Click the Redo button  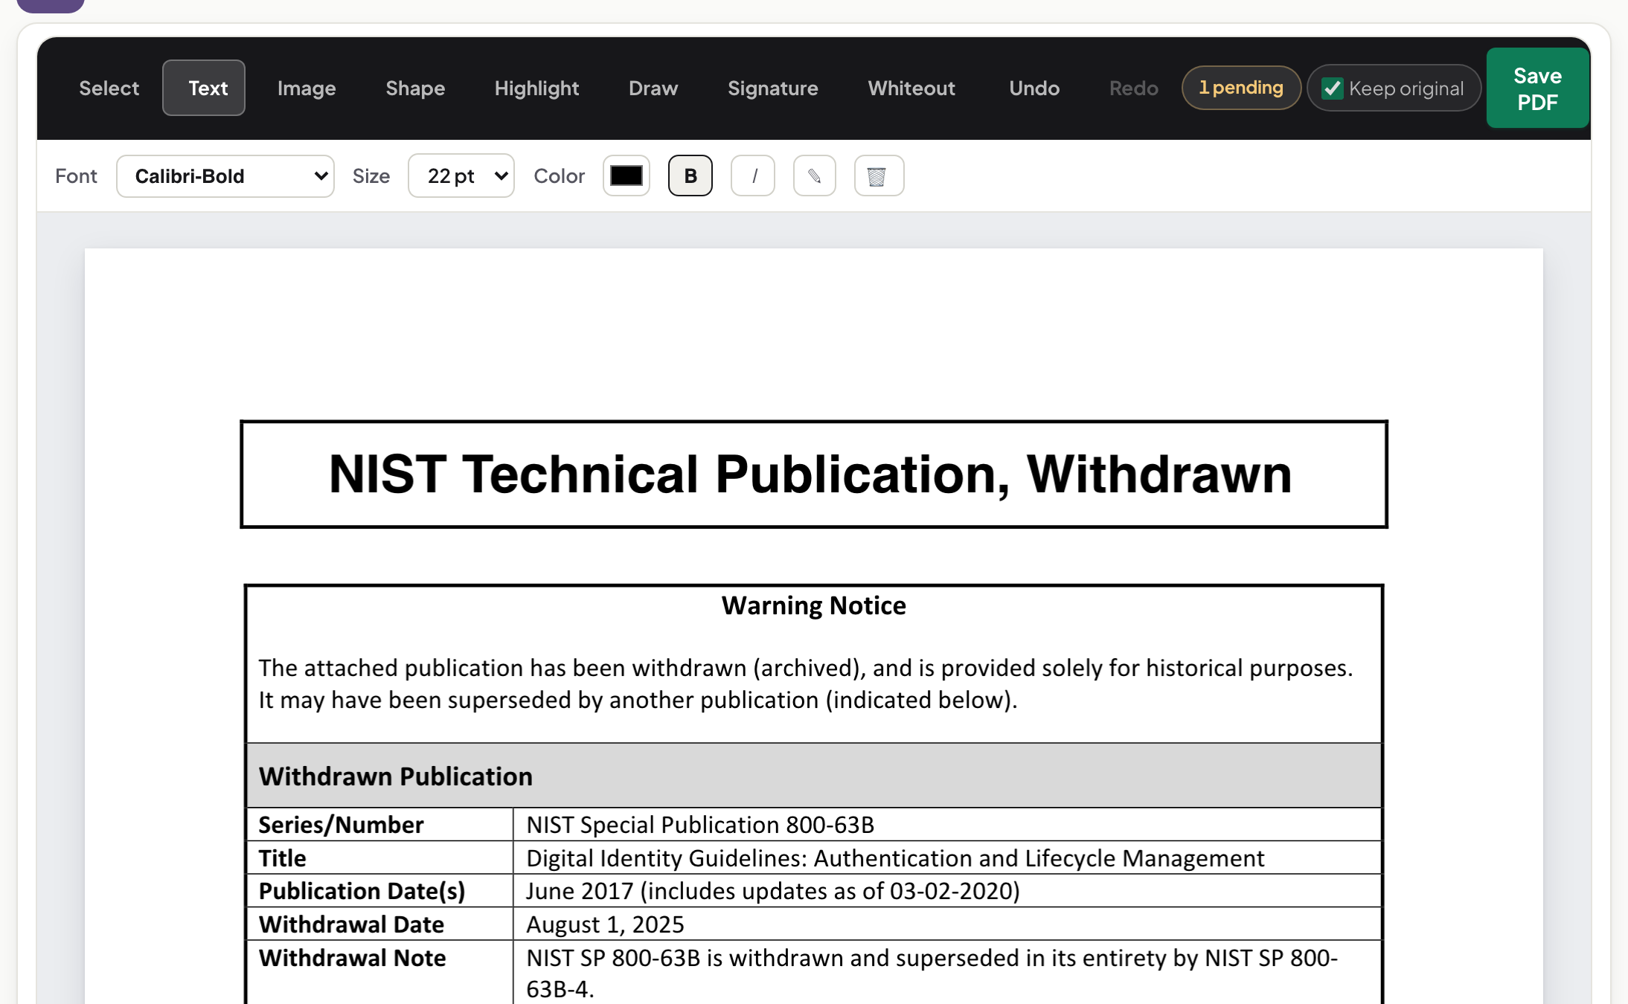[1133, 88]
